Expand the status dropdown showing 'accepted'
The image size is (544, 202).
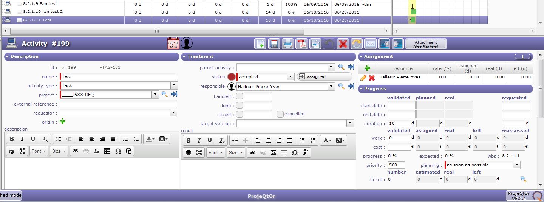pos(290,77)
